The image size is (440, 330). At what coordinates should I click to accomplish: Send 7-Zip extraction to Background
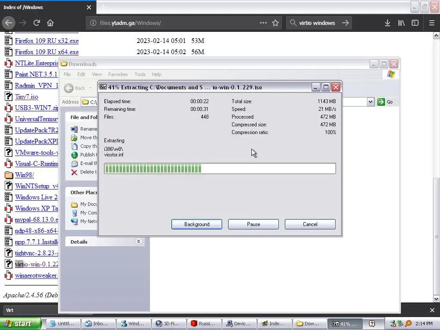197,224
